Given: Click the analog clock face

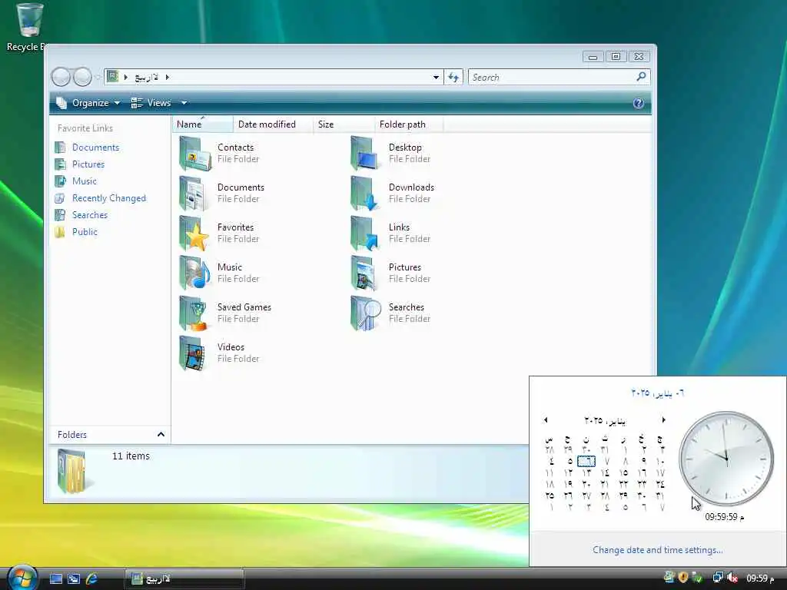Looking at the screenshot, I should tap(726, 459).
